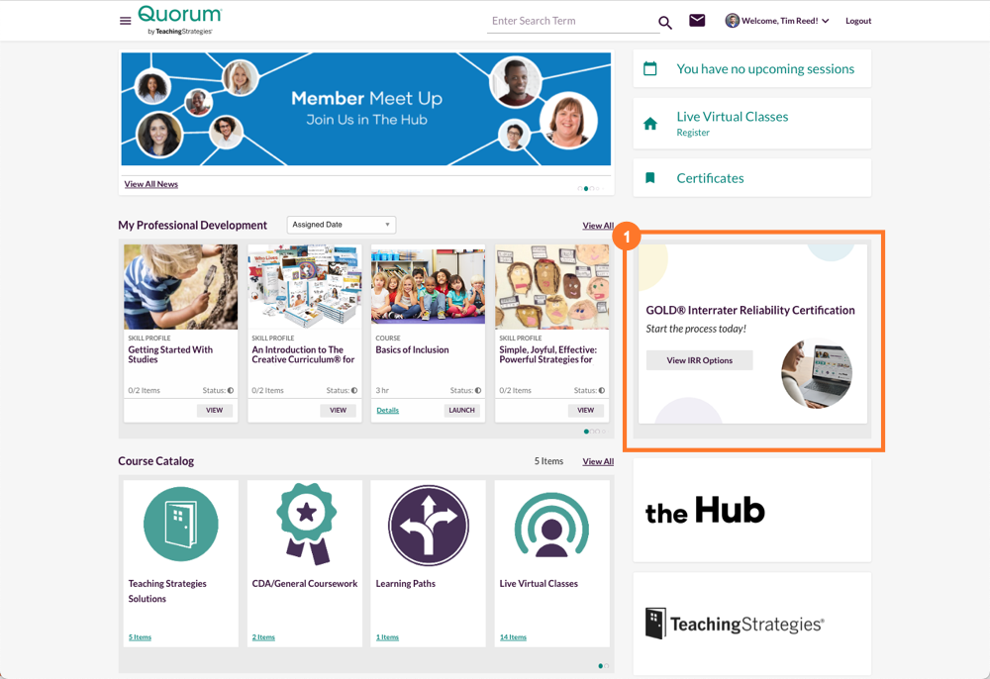Click the home icon next to Live Virtual Classes
The image size is (990, 679).
[649, 123]
